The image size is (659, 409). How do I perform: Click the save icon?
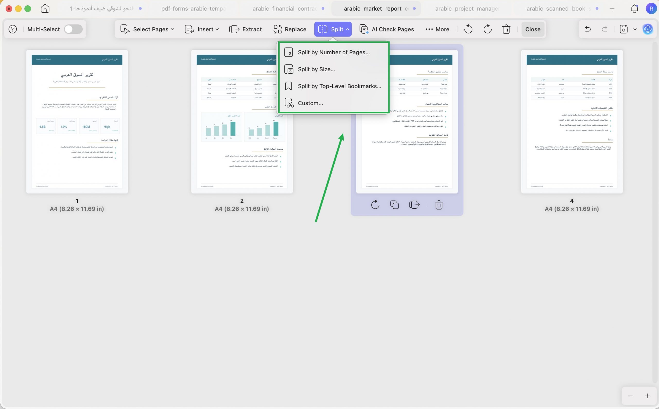pyautogui.click(x=623, y=29)
